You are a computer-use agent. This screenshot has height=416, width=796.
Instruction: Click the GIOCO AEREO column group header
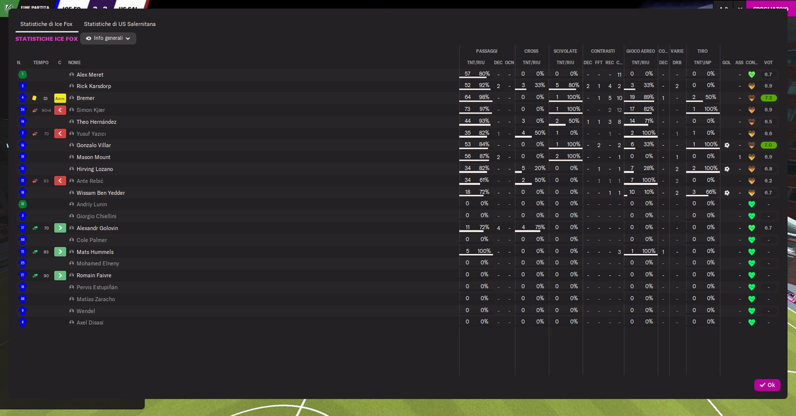[641, 51]
